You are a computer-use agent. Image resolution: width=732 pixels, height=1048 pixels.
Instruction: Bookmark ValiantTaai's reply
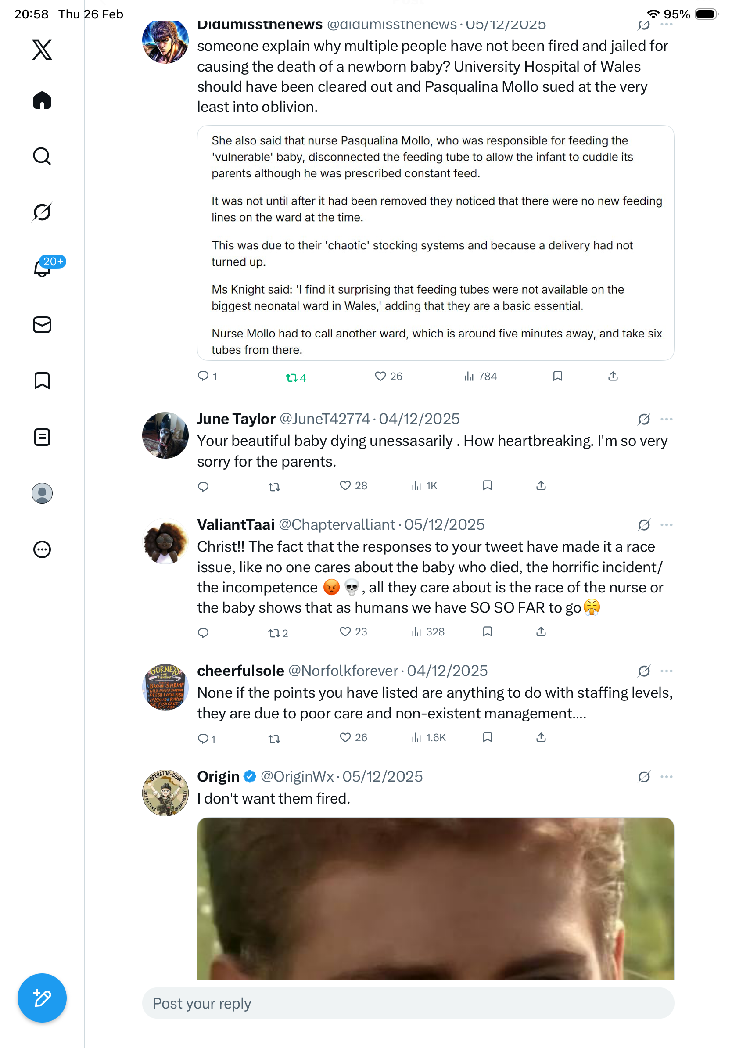click(488, 632)
